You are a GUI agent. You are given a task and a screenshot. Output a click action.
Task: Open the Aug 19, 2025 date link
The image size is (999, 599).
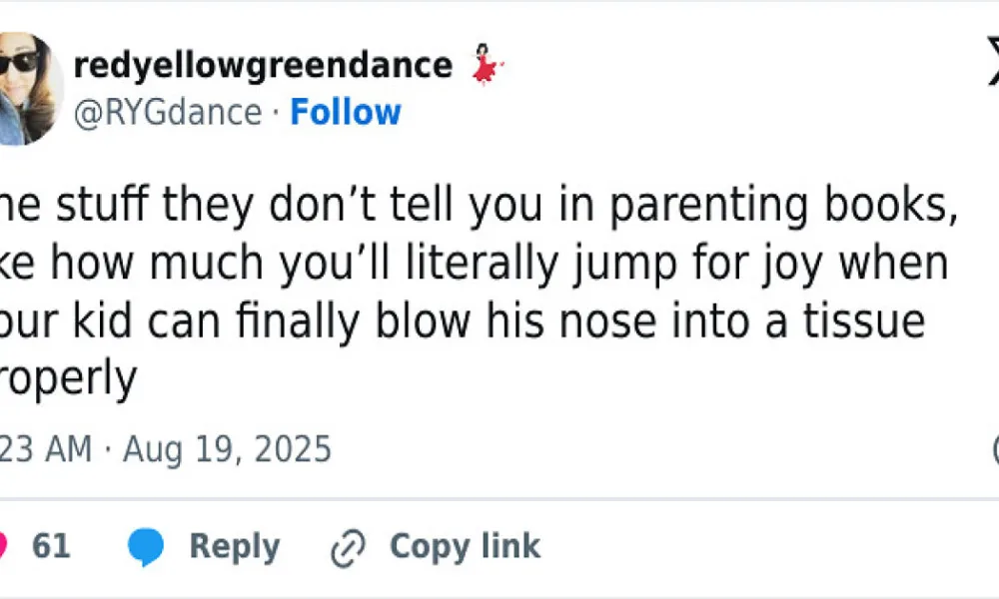[227, 449]
